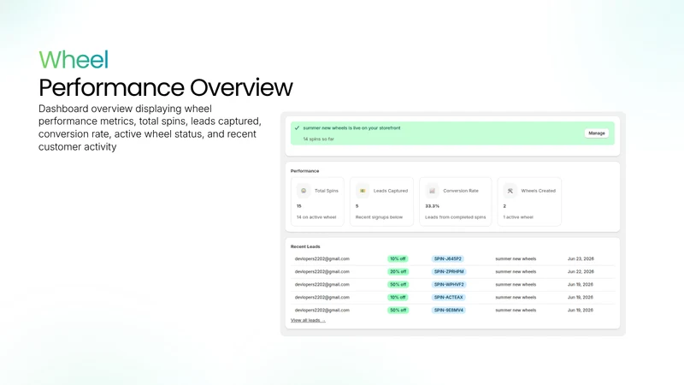
Task: Click 'summer new wheels' in the SPIN-WPHVF2 row
Action: (x=516, y=285)
